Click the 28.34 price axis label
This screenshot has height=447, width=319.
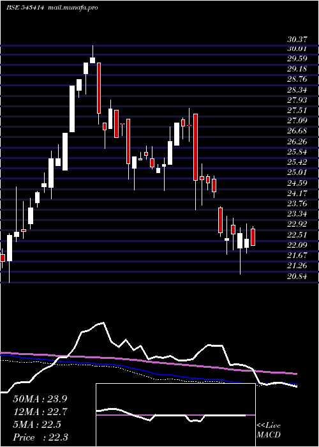297,90
